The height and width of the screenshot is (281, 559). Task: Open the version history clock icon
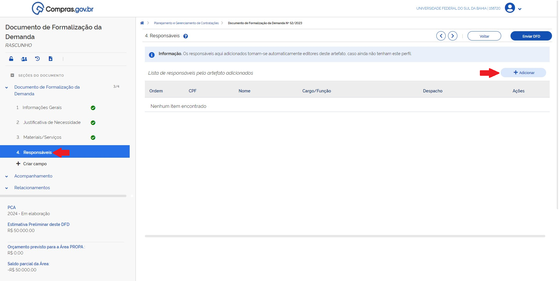tap(37, 59)
